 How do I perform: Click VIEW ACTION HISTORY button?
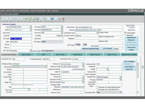pyautogui.click(x=90, y=49)
